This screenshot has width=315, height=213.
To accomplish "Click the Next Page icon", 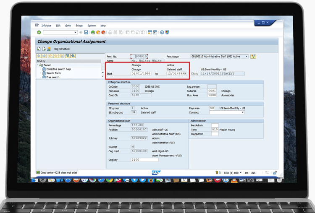I will [138, 32].
